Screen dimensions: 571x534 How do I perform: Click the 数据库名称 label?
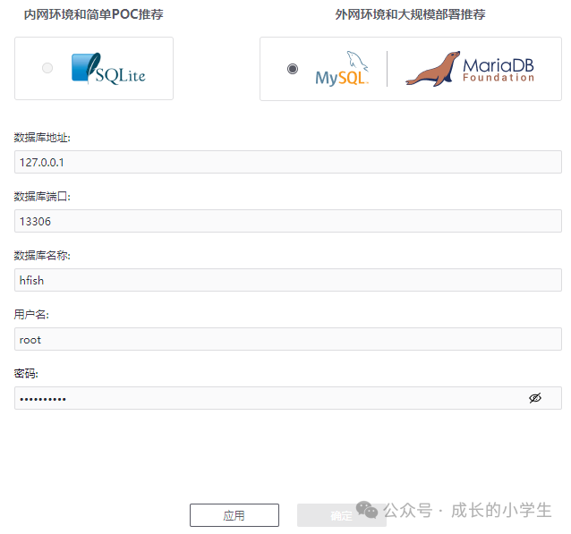tap(42, 256)
